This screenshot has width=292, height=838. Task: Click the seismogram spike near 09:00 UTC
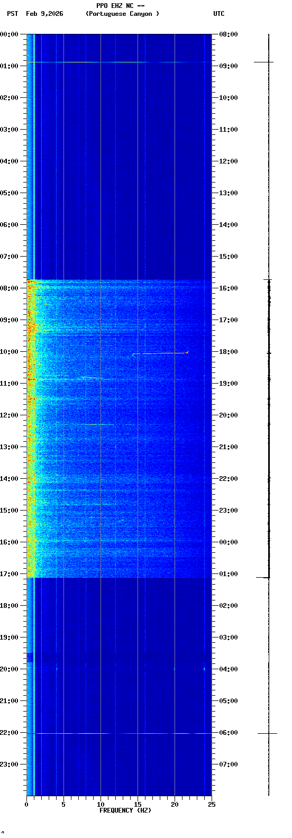point(263,62)
